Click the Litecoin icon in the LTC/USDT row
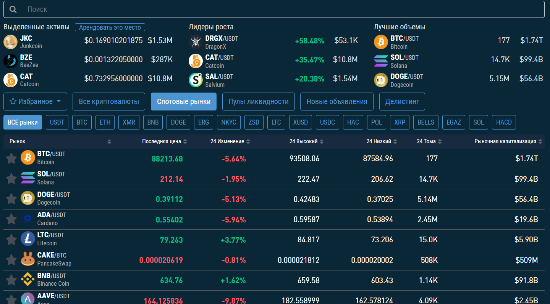This screenshot has width=550, height=304. [27, 239]
